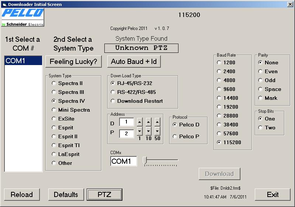This screenshot has width=295, height=207.
Task: Set baud rate to 2400
Action: (226, 71)
